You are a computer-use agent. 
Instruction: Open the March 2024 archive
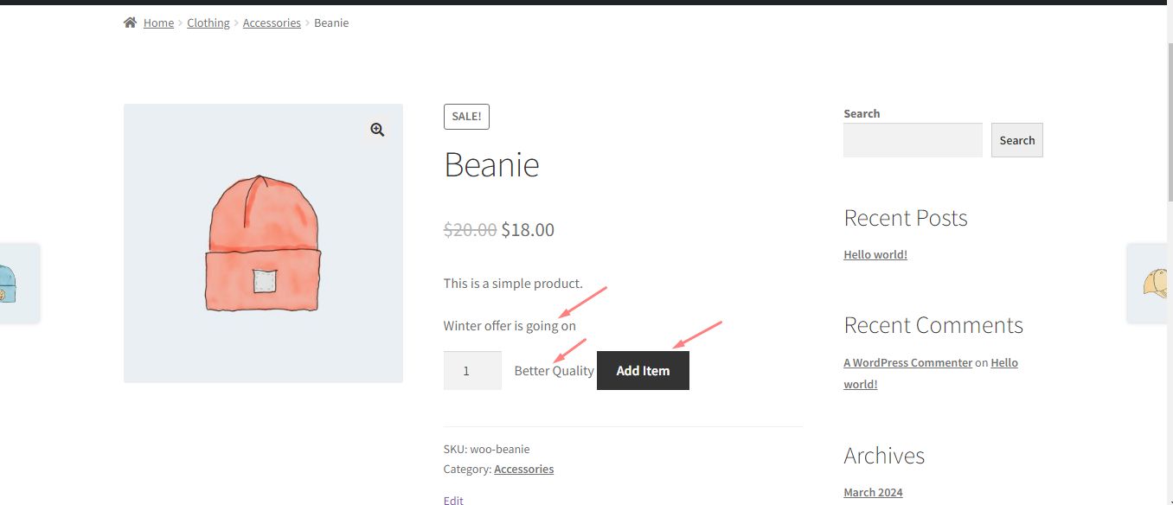click(x=873, y=492)
